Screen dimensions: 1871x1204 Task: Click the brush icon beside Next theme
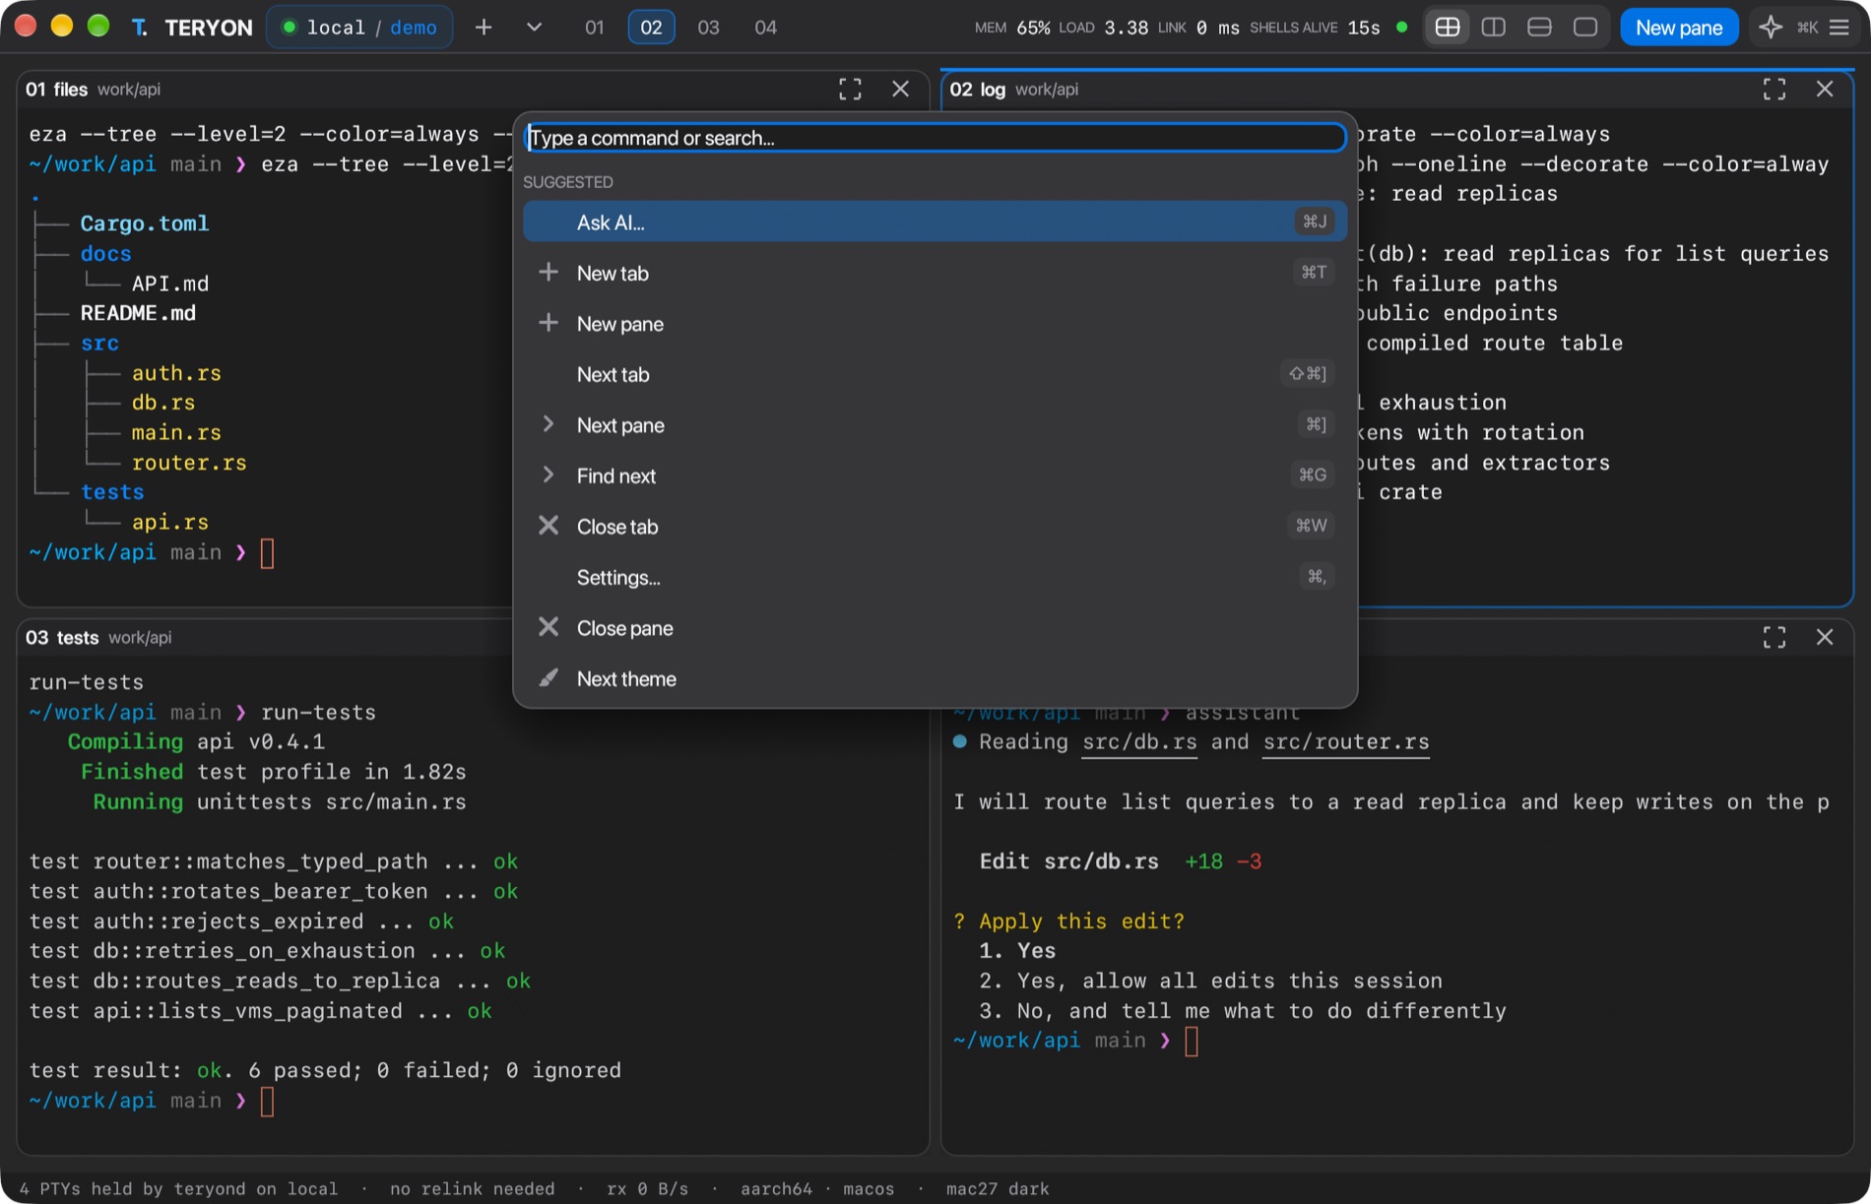548,678
